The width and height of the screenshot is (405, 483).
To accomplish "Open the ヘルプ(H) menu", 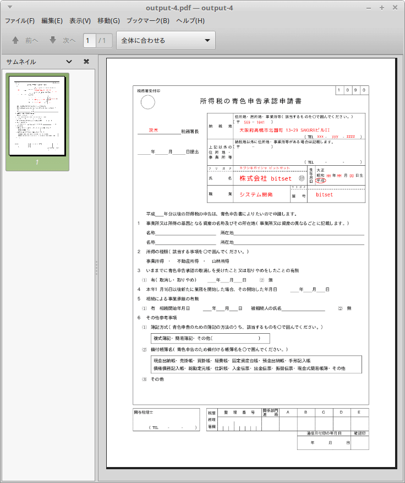I will click(190, 20).
